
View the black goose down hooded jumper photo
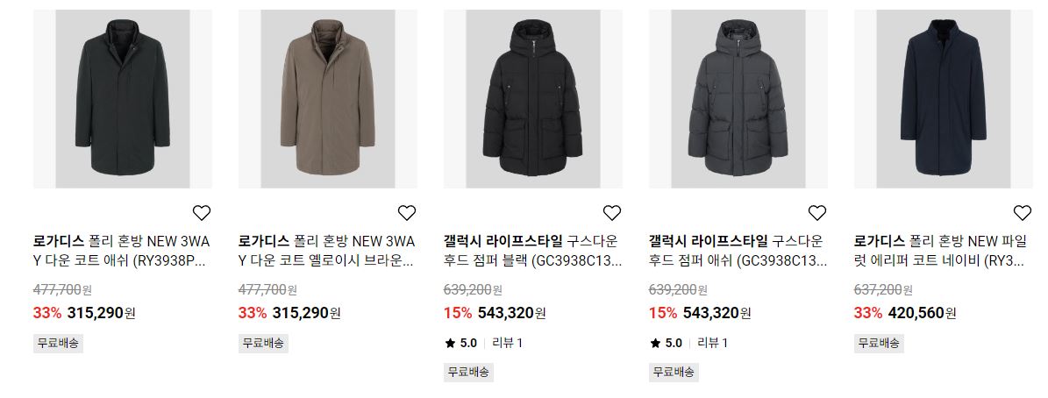pos(532,99)
